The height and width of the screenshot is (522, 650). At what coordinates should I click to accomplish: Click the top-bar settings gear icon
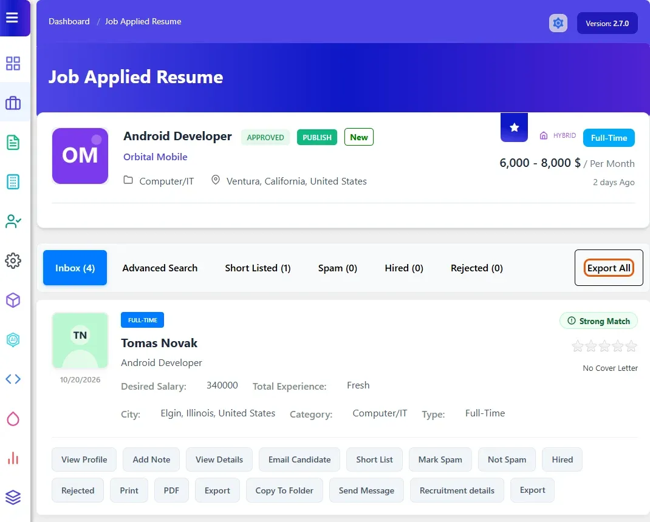click(x=558, y=23)
